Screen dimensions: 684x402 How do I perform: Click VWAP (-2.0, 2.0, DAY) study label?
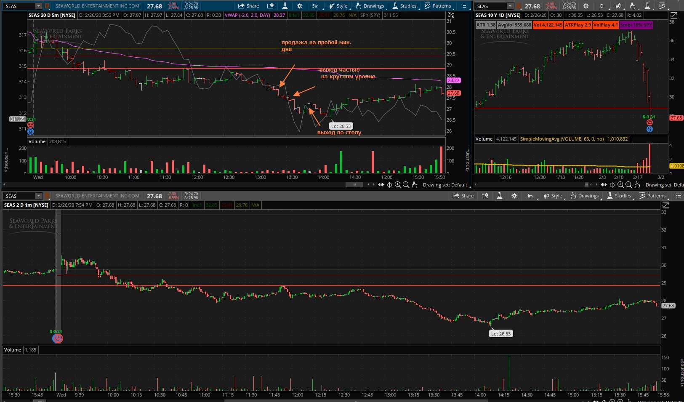[x=248, y=15]
